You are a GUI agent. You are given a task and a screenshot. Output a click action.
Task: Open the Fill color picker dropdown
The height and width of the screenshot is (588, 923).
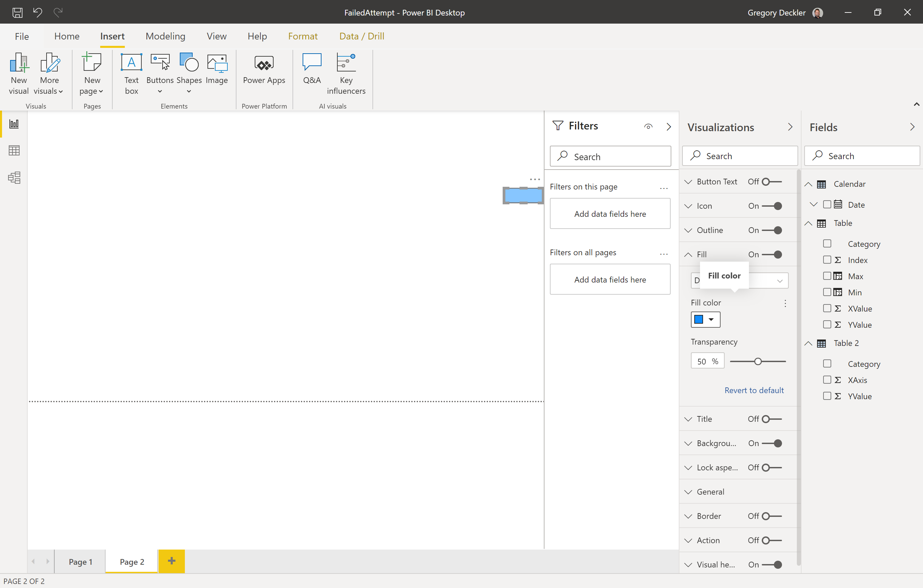705,320
